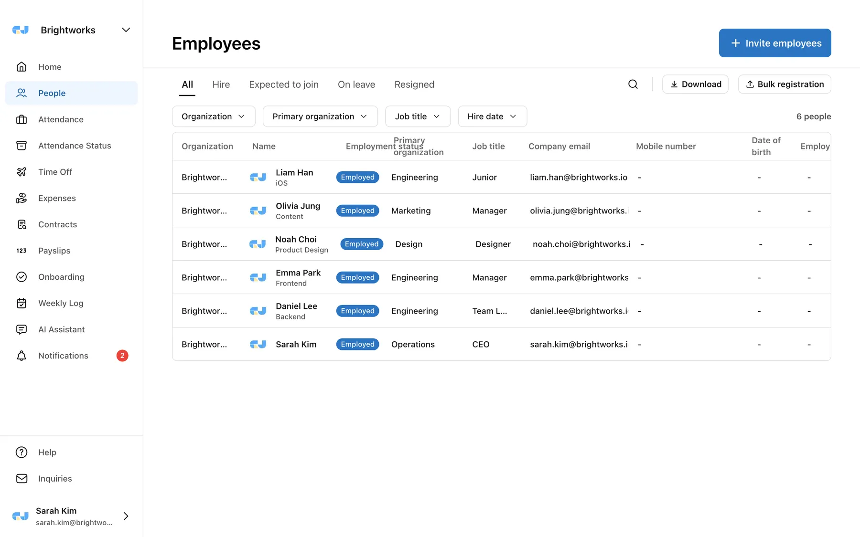Click noah.choi@brightworks email cell
The width and height of the screenshot is (860, 537).
click(581, 244)
